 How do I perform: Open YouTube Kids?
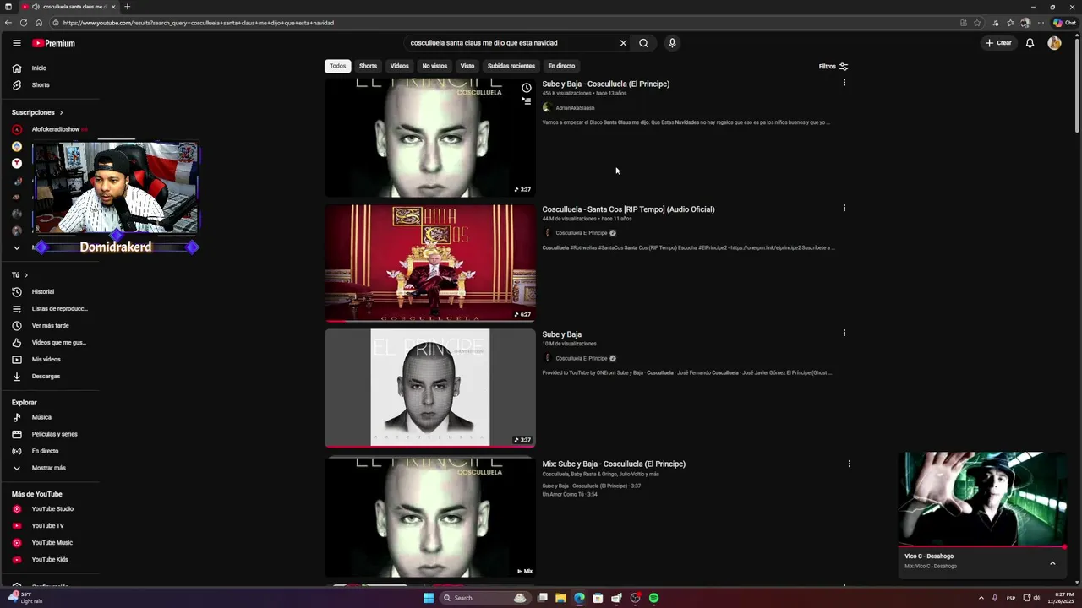point(51,560)
